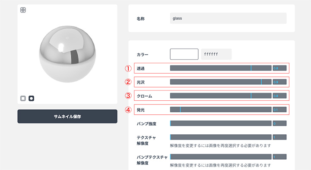Viewport: 311px width, 170px height.
Task: Click the クローム value box showing 0.8
Action: click(x=279, y=96)
